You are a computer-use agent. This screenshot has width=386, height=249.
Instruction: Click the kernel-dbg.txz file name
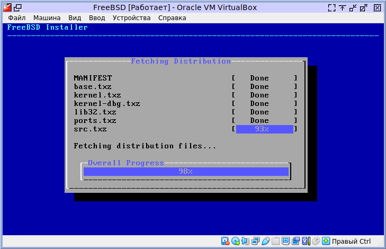click(107, 104)
